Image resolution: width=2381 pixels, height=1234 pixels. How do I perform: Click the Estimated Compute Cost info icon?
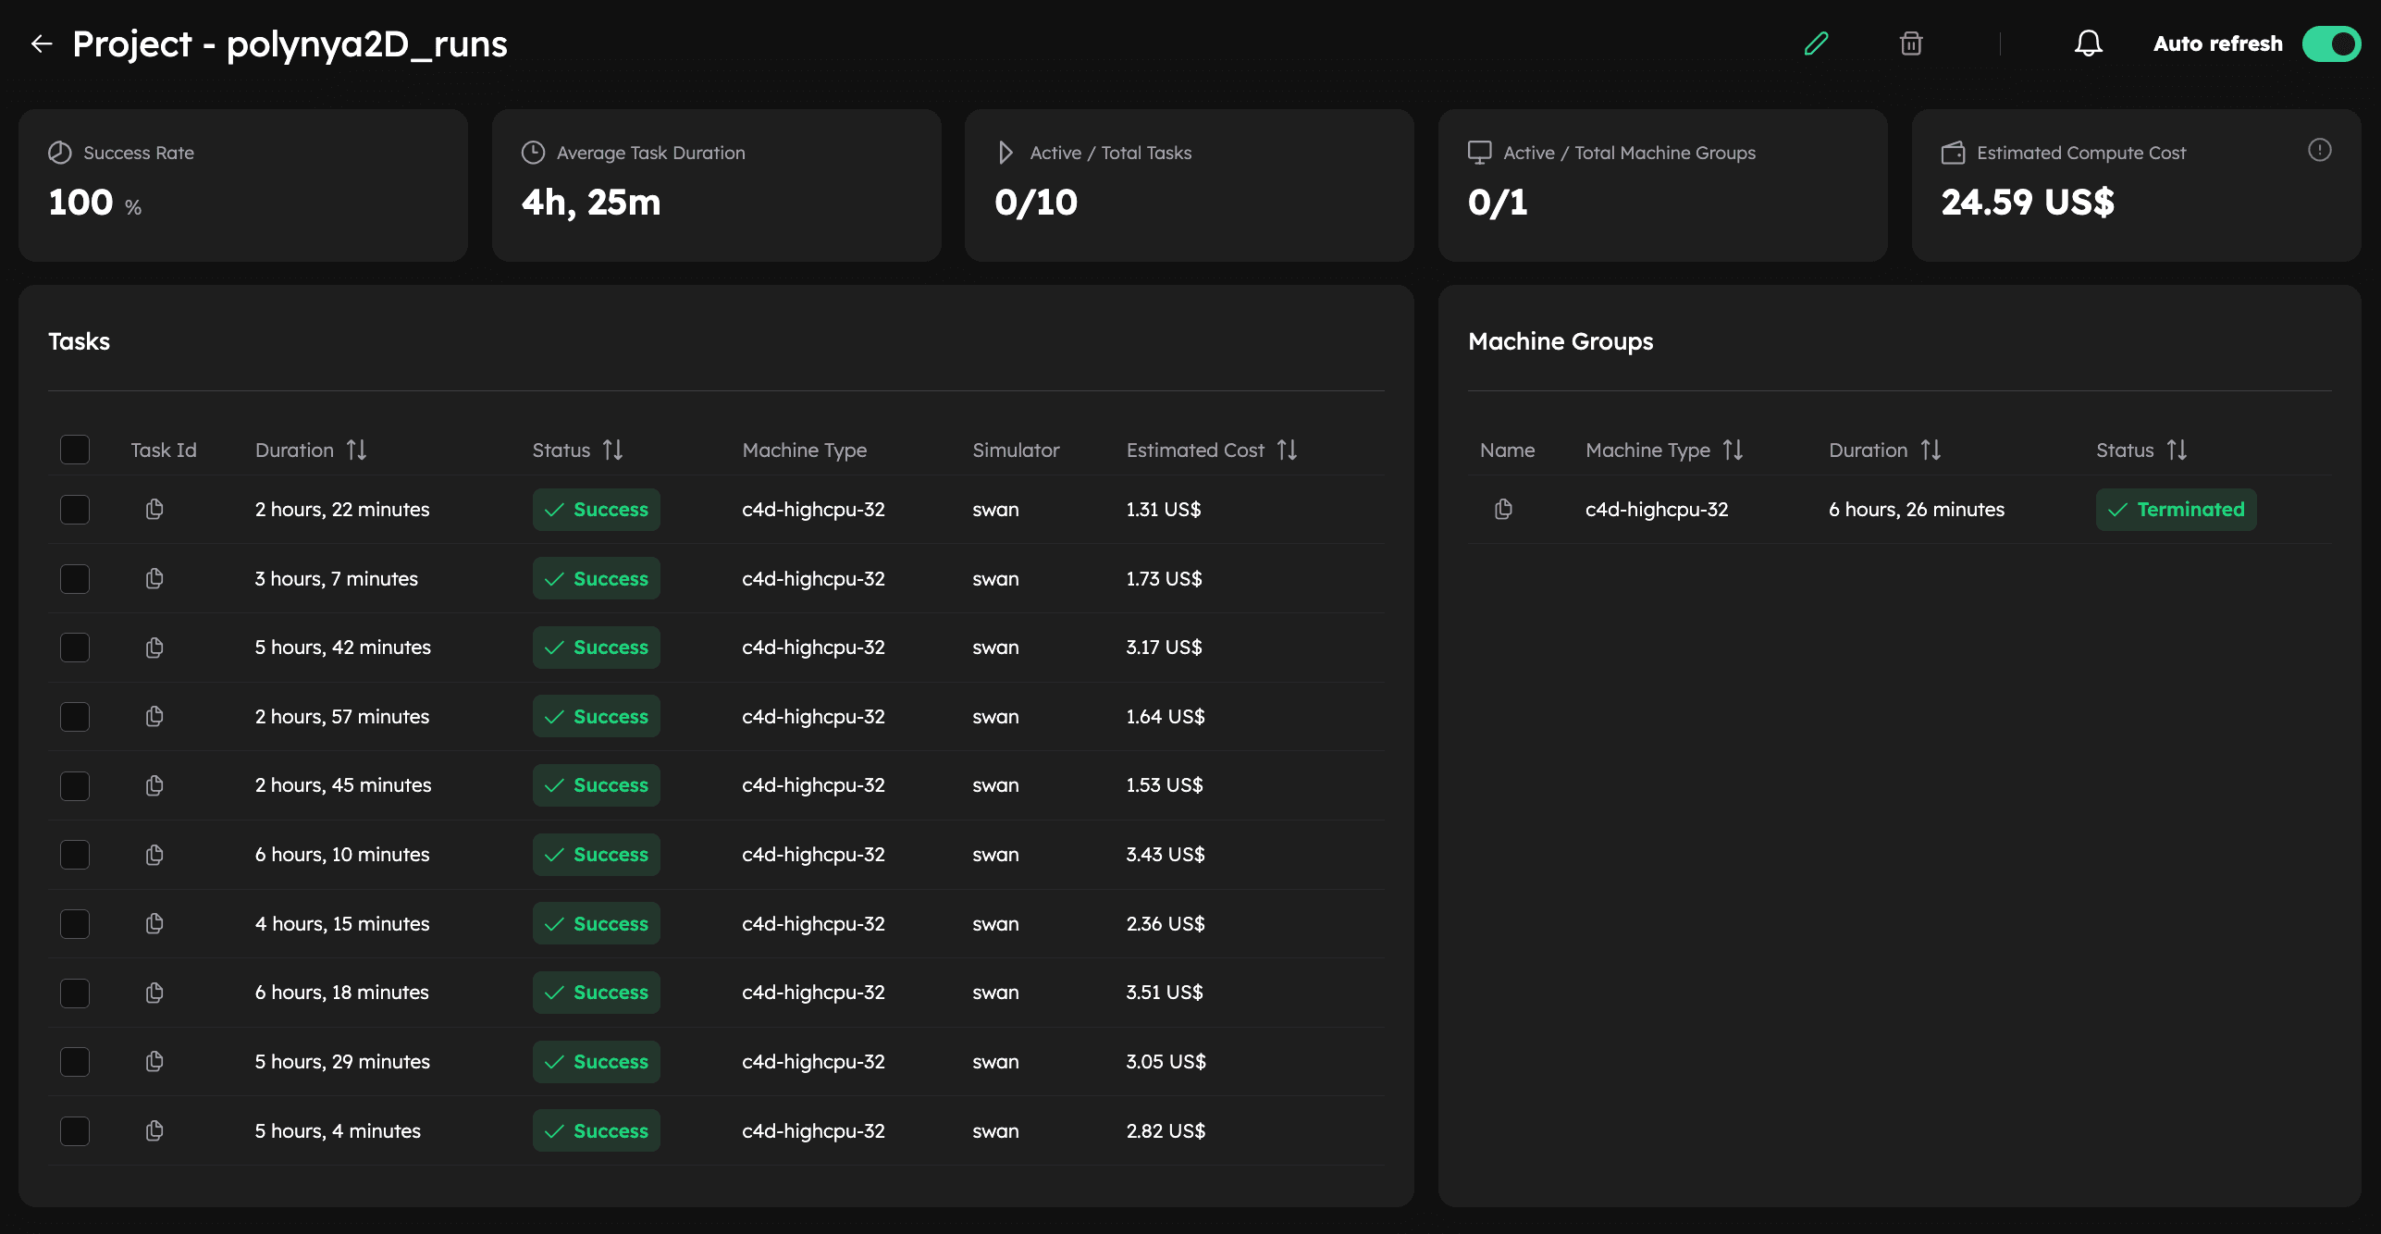[x=2319, y=150]
